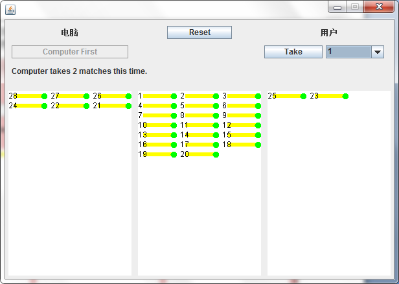Select match number 24 in computer pile
Viewport: 399px width, 284px height.
(28, 106)
